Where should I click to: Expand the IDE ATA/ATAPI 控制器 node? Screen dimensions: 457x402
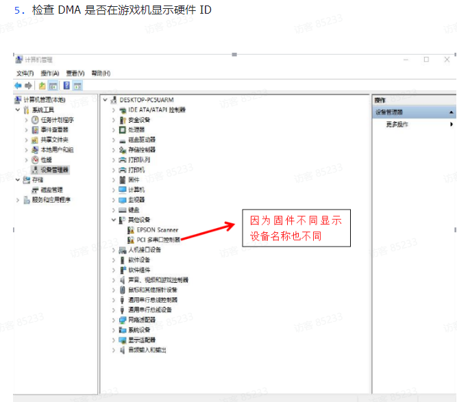[114, 110]
